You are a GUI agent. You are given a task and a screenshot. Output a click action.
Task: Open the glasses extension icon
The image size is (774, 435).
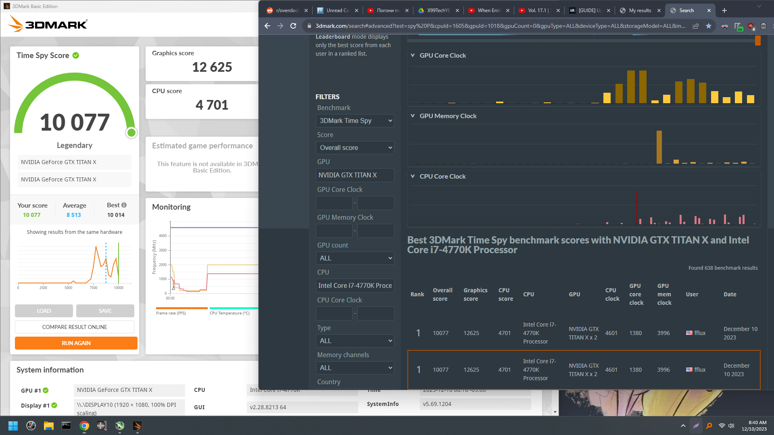725,26
